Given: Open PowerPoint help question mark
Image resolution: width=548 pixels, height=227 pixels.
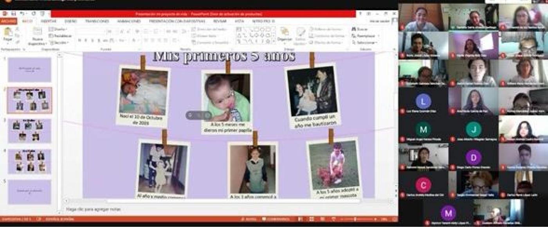Looking at the screenshot, I should coord(360,14).
